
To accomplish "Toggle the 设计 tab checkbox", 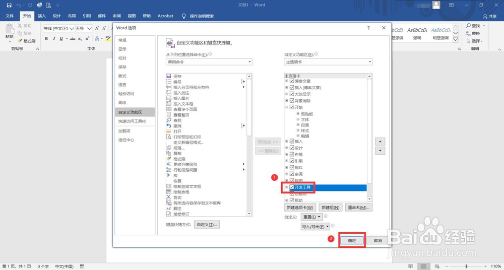I will pyautogui.click(x=292, y=148).
